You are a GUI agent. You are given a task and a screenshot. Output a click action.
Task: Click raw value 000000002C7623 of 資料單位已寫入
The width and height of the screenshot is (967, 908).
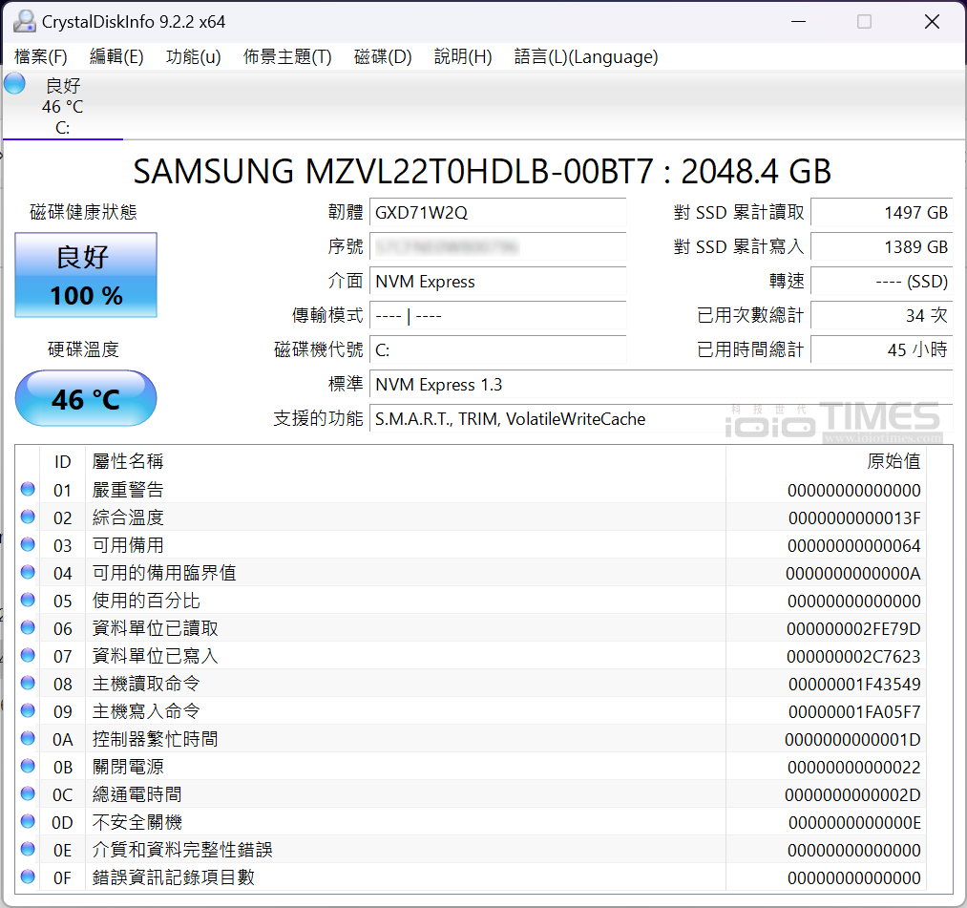tap(853, 656)
